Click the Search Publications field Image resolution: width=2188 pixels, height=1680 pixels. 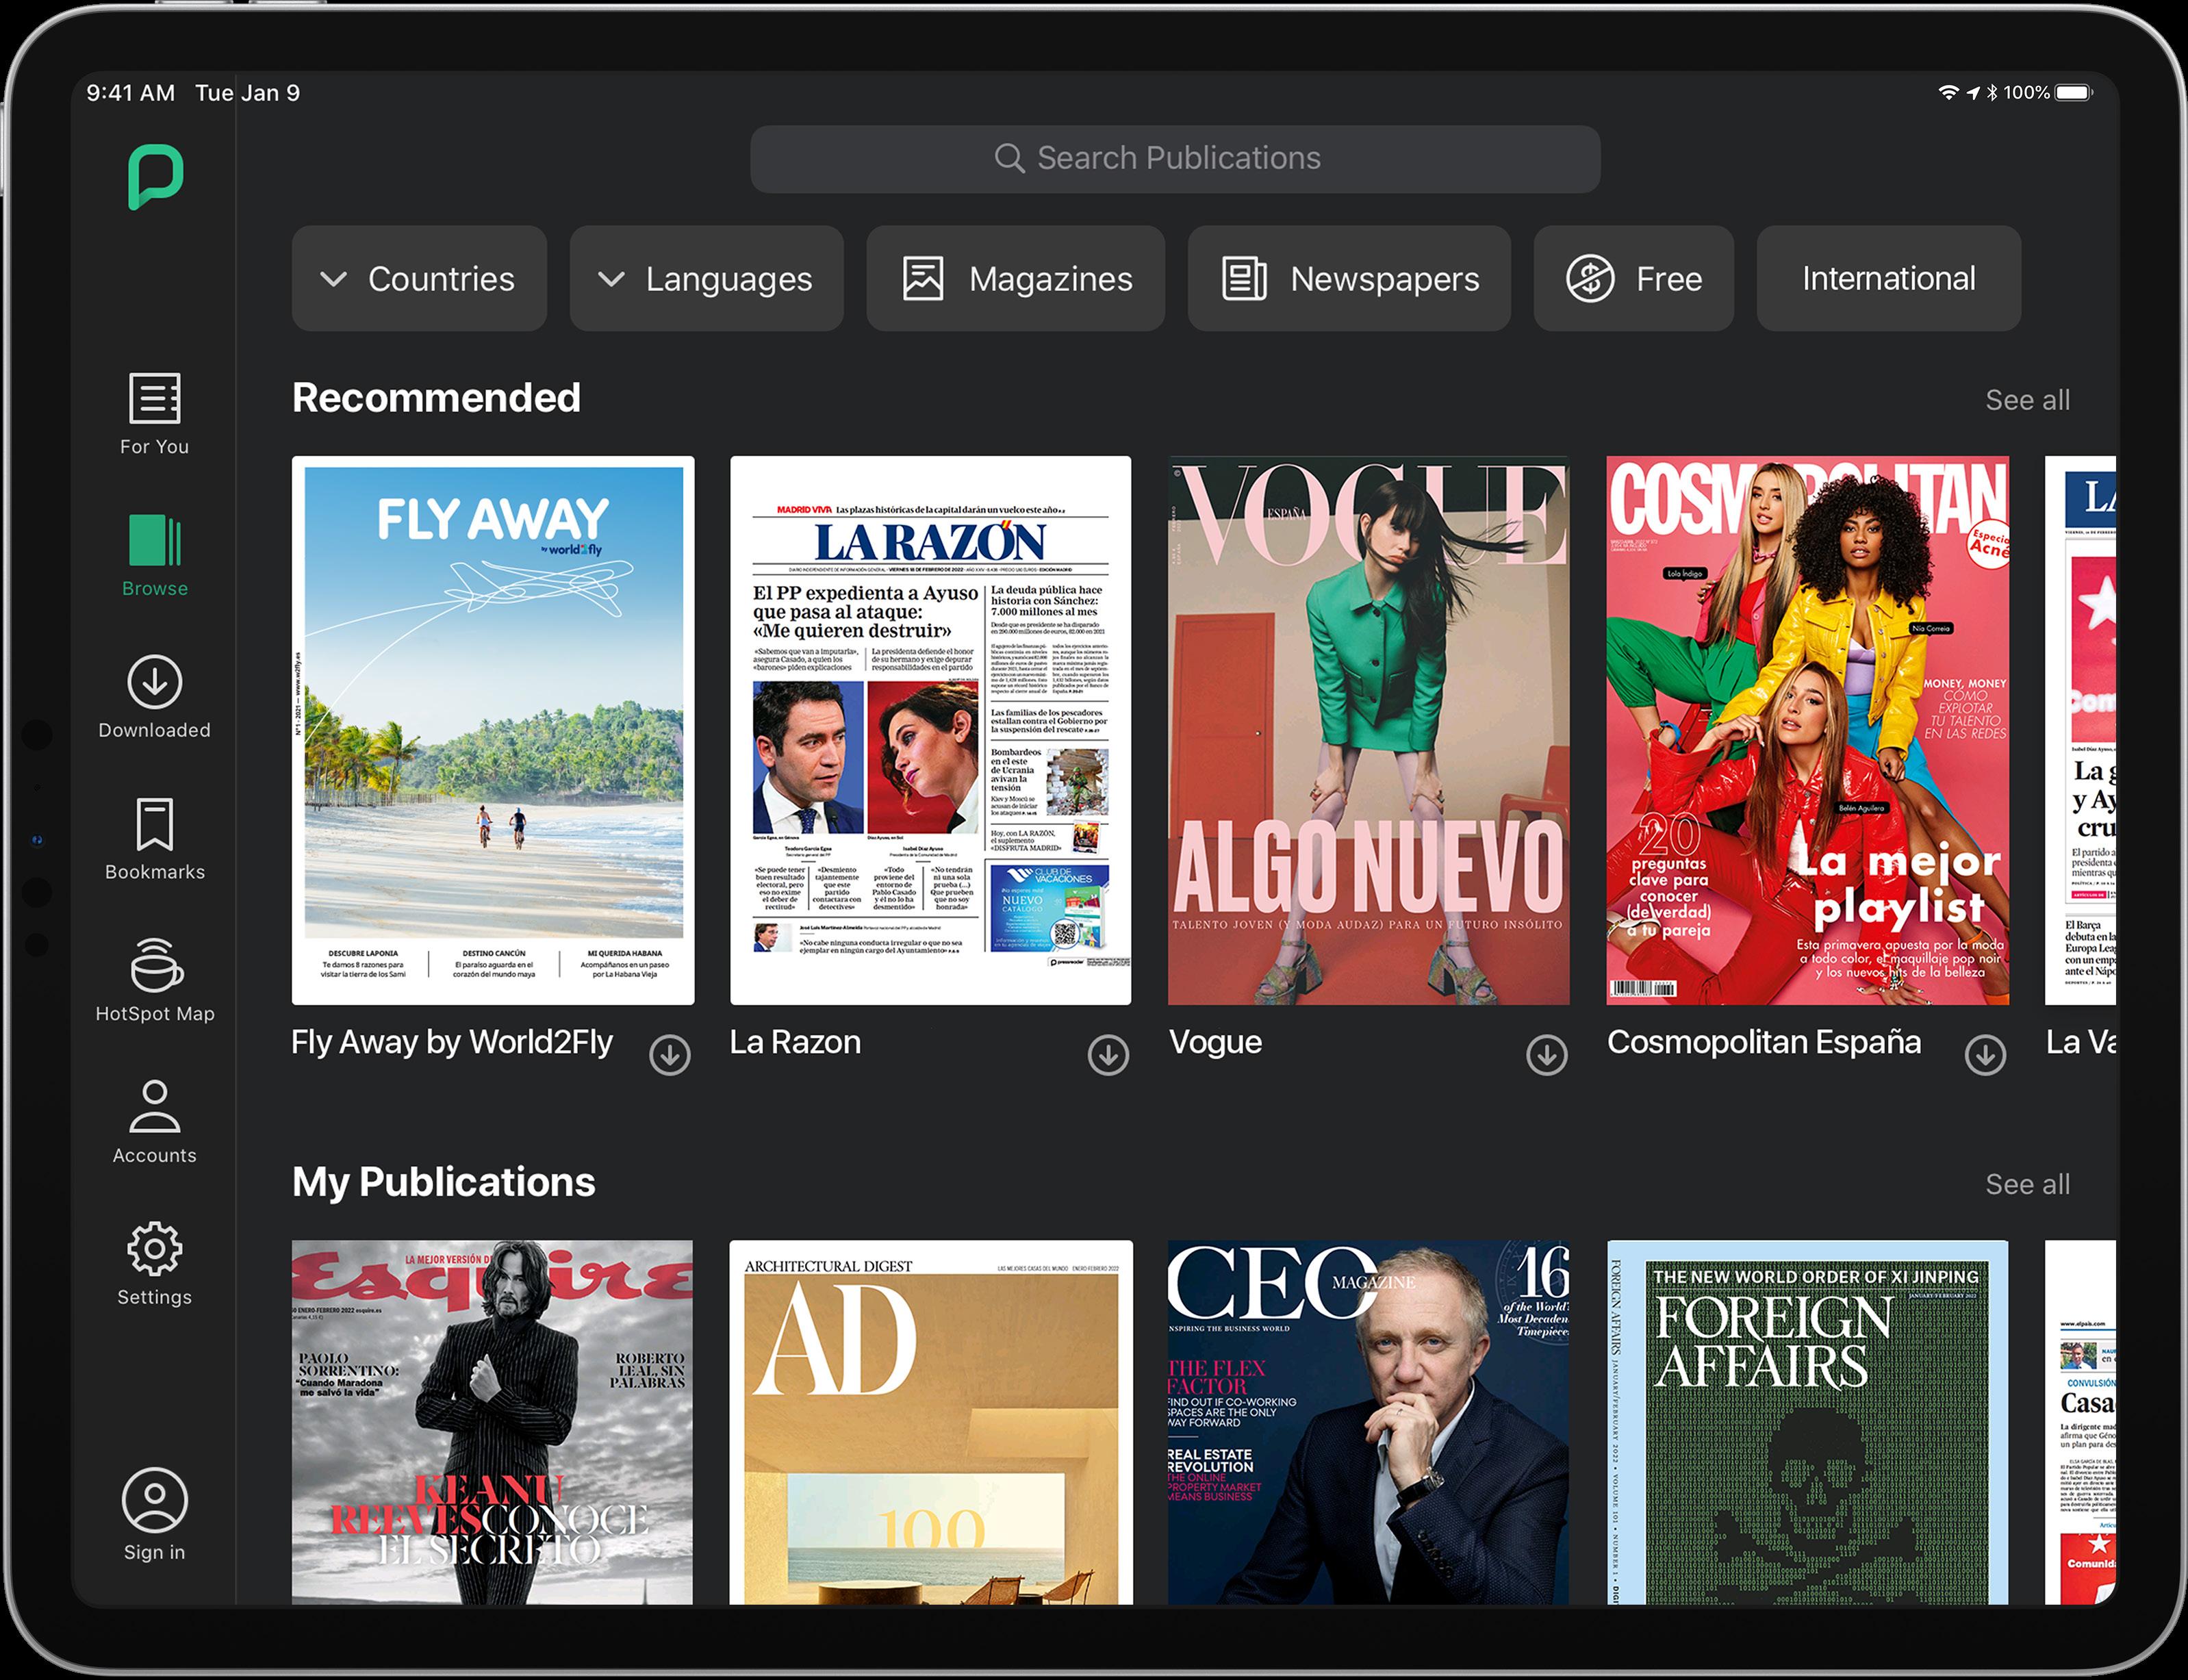pyautogui.click(x=1175, y=159)
